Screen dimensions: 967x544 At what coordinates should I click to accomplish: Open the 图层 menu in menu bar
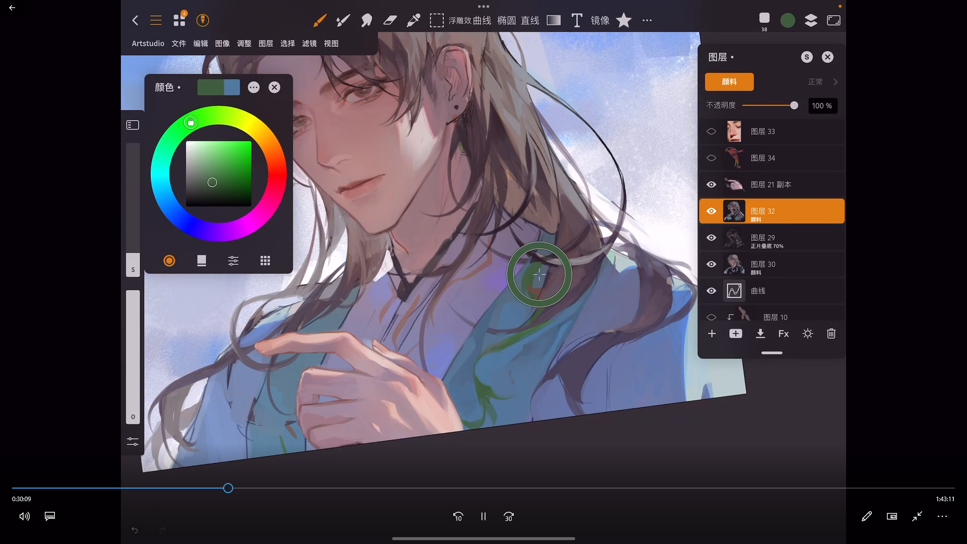click(x=265, y=43)
